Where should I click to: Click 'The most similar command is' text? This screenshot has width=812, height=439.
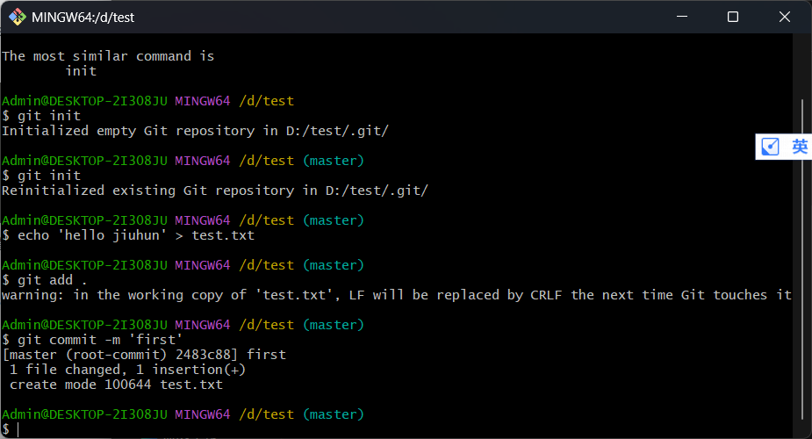coord(108,56)
